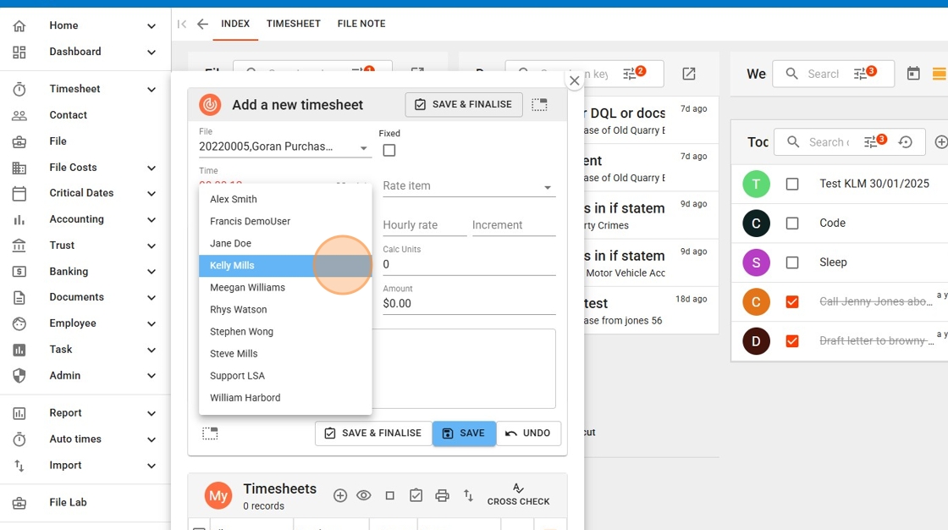Click the sort arrows icon in Timesheets toolbar
948x530 pixels.
[x=469, y=495]
